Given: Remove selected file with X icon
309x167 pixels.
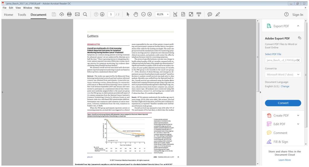Looking at the screenshot, I should pos(298,60).
